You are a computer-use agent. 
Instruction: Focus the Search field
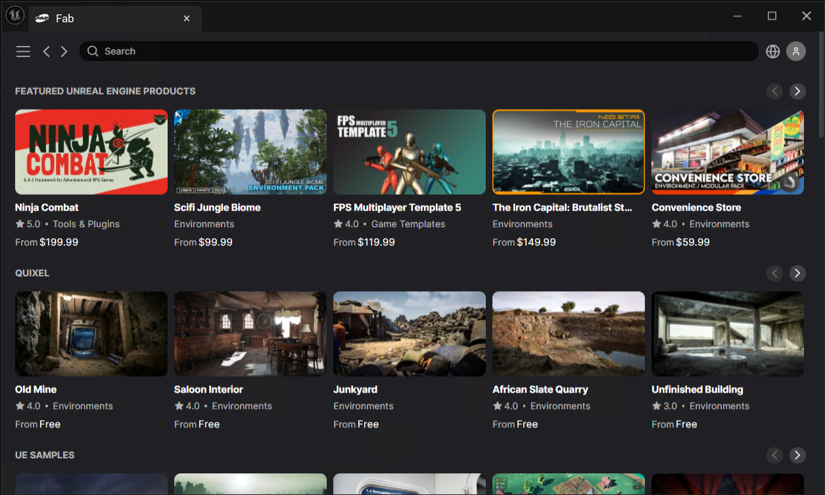click(419, 51)
